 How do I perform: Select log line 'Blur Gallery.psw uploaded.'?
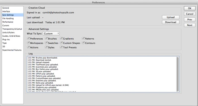coord(43,69)
